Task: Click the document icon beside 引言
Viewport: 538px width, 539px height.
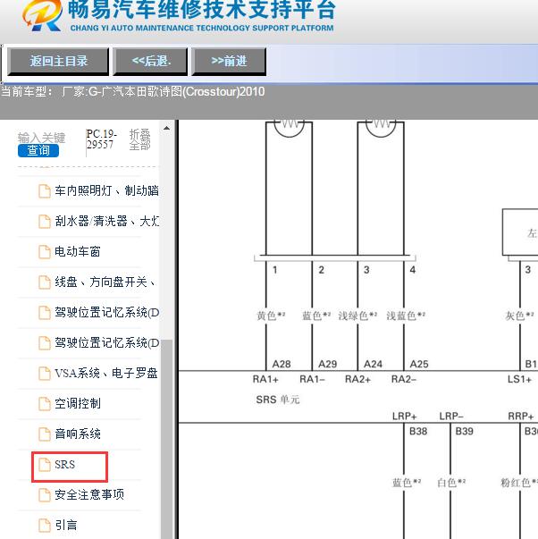Action: [45, 526]
